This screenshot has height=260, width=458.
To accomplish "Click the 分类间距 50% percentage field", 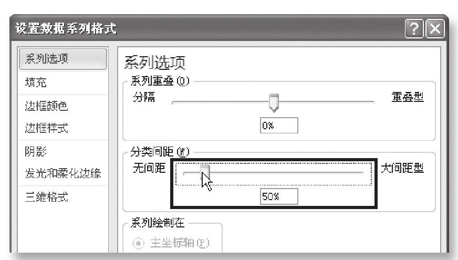I will (x=279, y=196).
